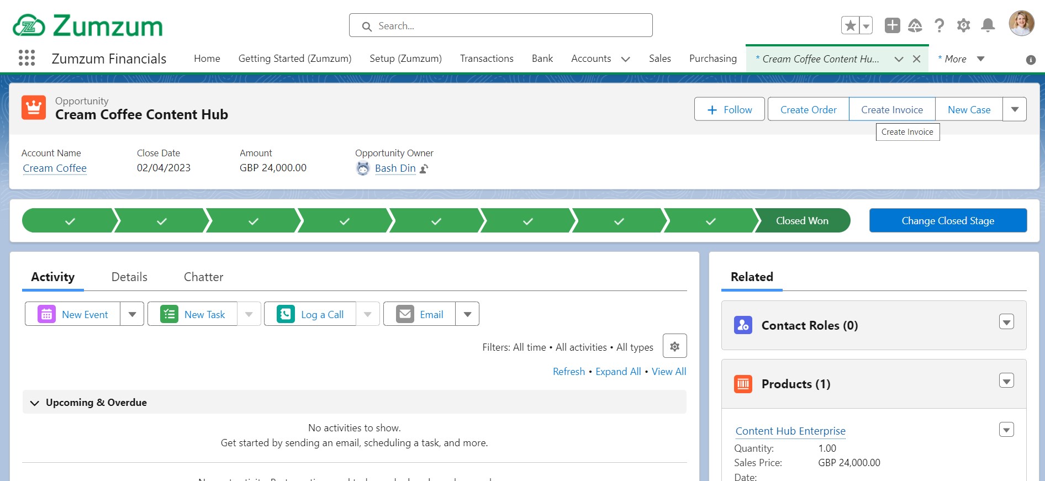Viewport: 1045px width, 481px height.
Task: Open the Accounts nav dropdown chevron
Action: 625,59
